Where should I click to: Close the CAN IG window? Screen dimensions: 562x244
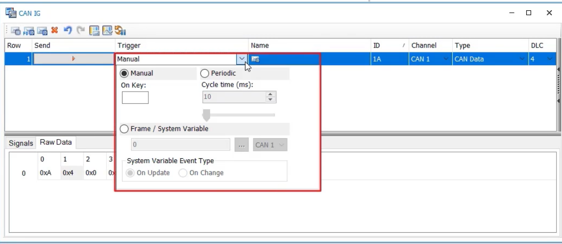[549, 13]
